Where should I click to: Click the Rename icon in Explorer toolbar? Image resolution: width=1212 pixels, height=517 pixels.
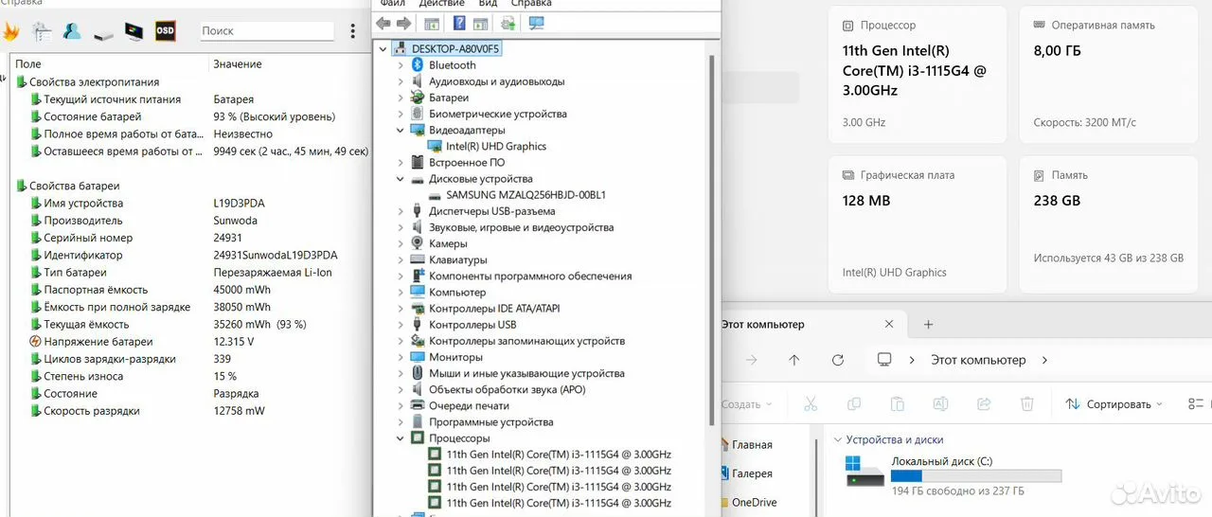[941, 404]
